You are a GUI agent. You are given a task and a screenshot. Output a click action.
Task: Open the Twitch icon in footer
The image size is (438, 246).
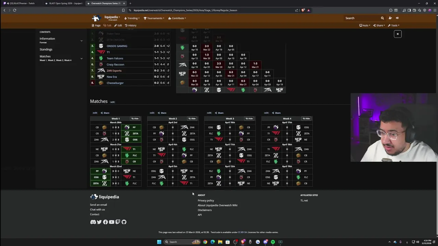[x=118, y=222]
